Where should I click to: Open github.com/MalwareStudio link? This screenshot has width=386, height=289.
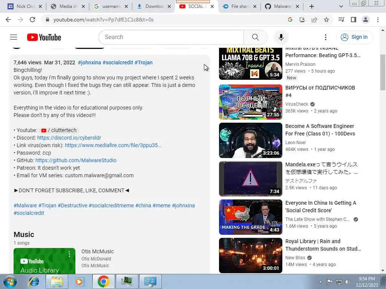click(x=76, y=160)
